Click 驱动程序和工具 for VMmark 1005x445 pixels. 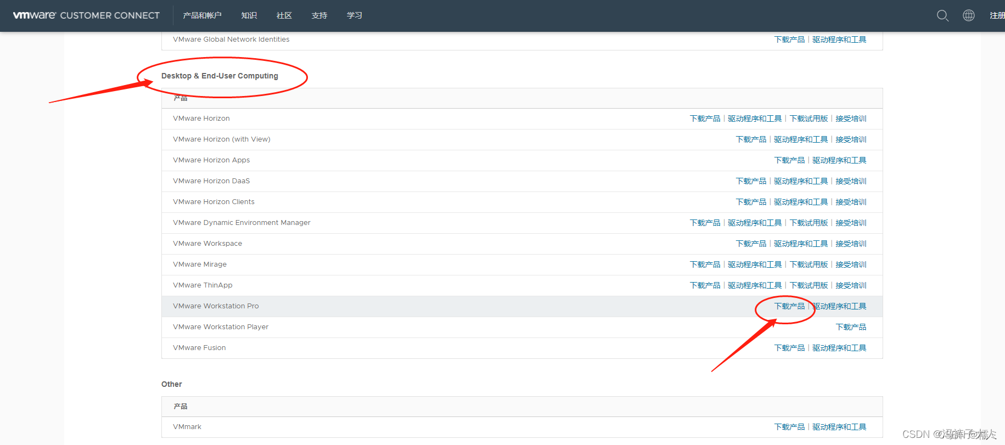pos(839,427)
